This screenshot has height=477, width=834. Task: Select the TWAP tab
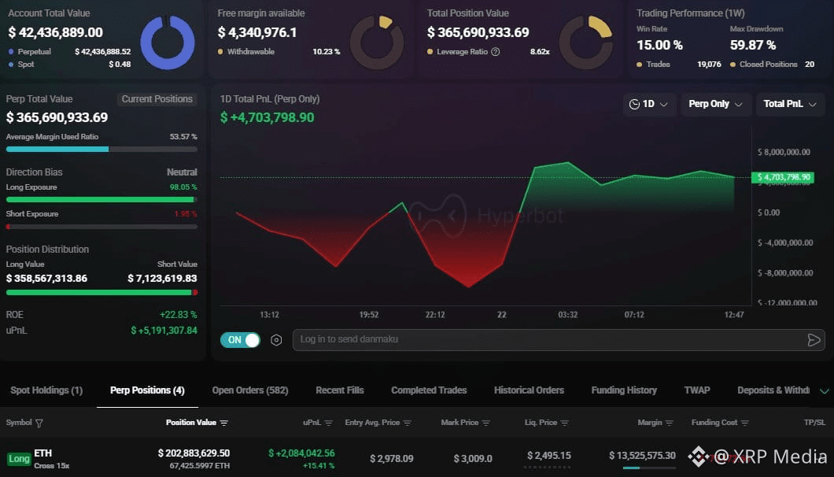697,390
